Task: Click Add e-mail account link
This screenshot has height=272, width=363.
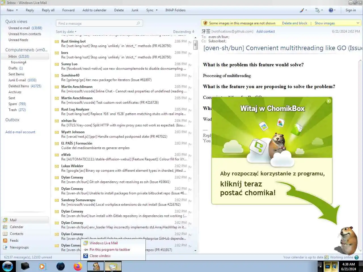Action: click(x=20, y=132)
